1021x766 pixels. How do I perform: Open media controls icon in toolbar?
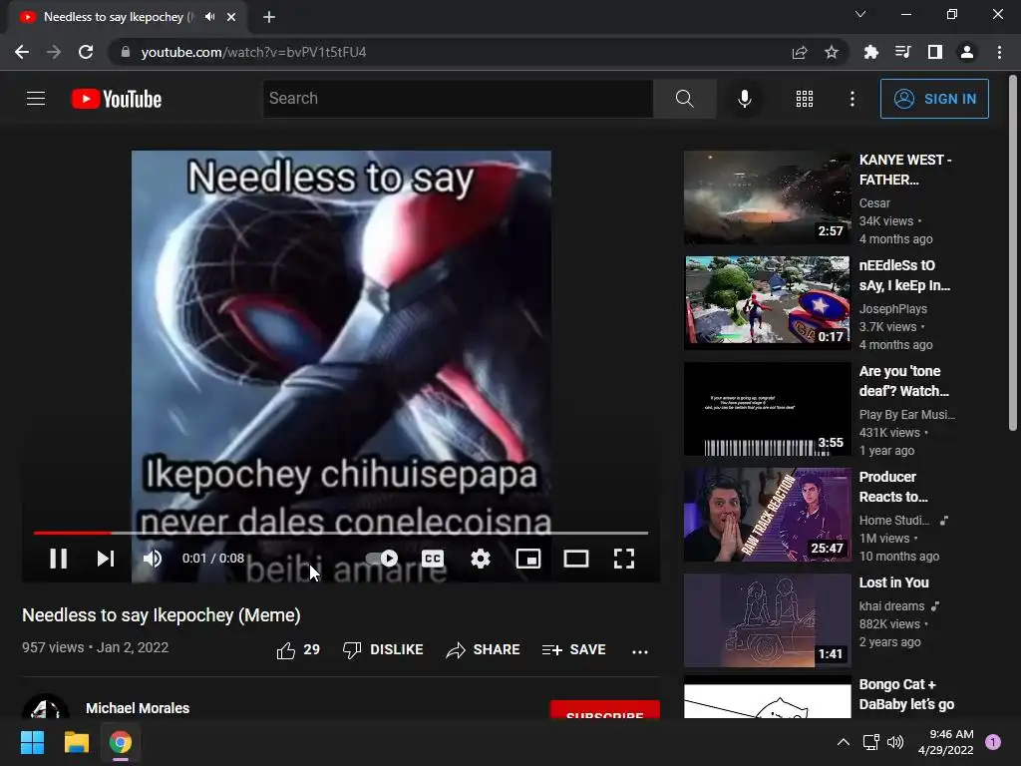[x=902, y=52]
